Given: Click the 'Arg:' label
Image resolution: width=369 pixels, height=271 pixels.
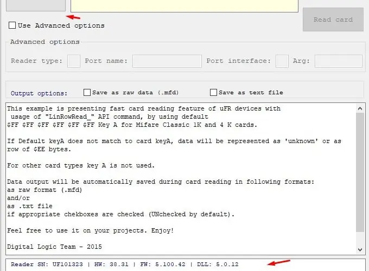Looking at the screenshot, I should click(301, 61).
